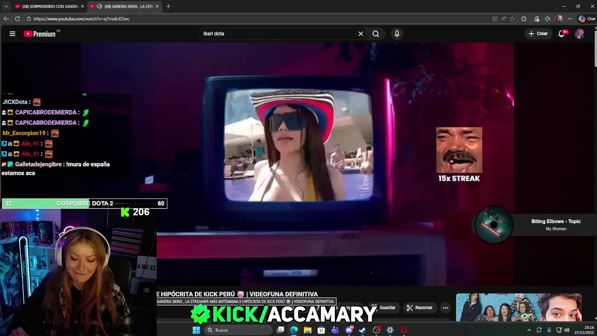Open tab actions dropdown in Edge
This screenshot has width=597, height=336.
(x=6, y=7)
